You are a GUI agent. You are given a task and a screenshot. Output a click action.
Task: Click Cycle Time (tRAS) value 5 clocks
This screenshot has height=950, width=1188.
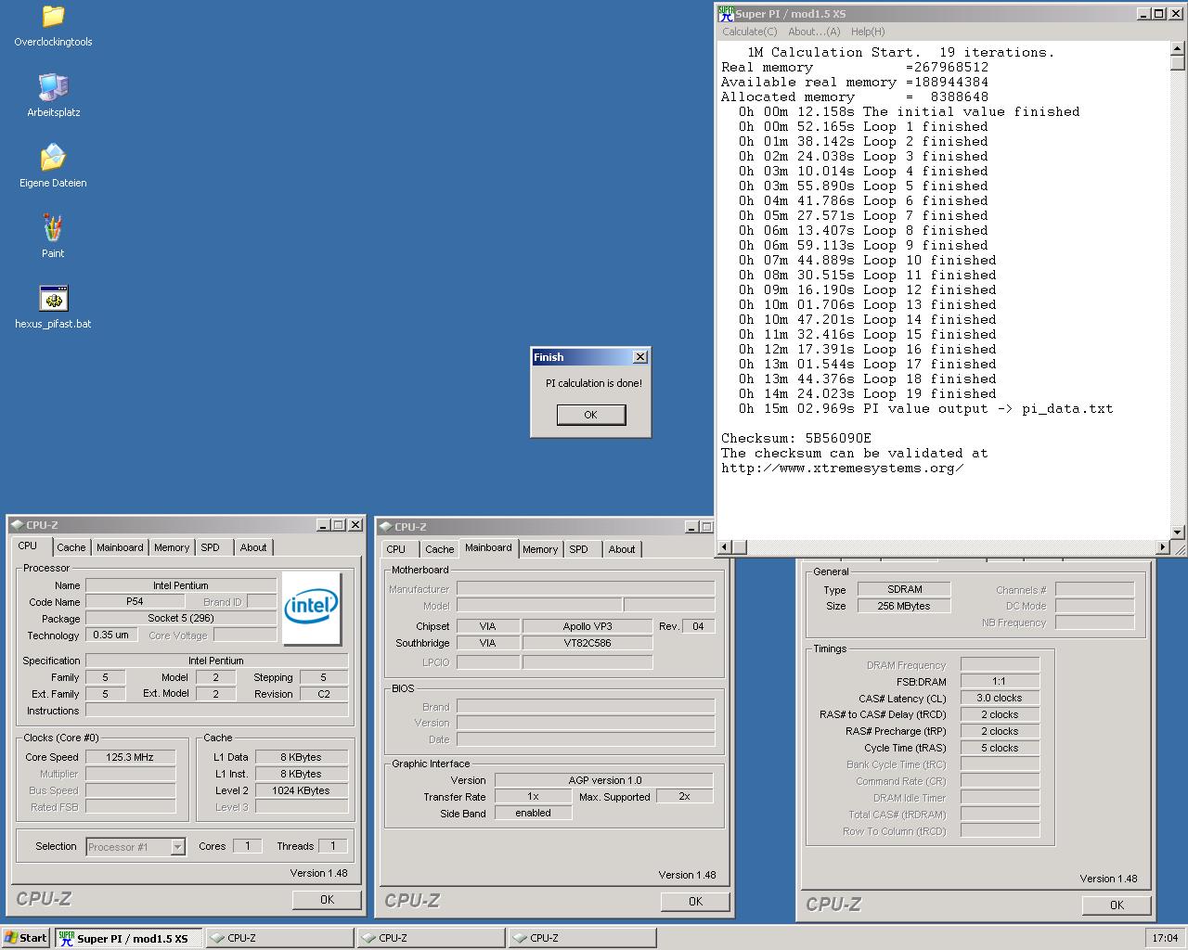(x=1000, y=748)
